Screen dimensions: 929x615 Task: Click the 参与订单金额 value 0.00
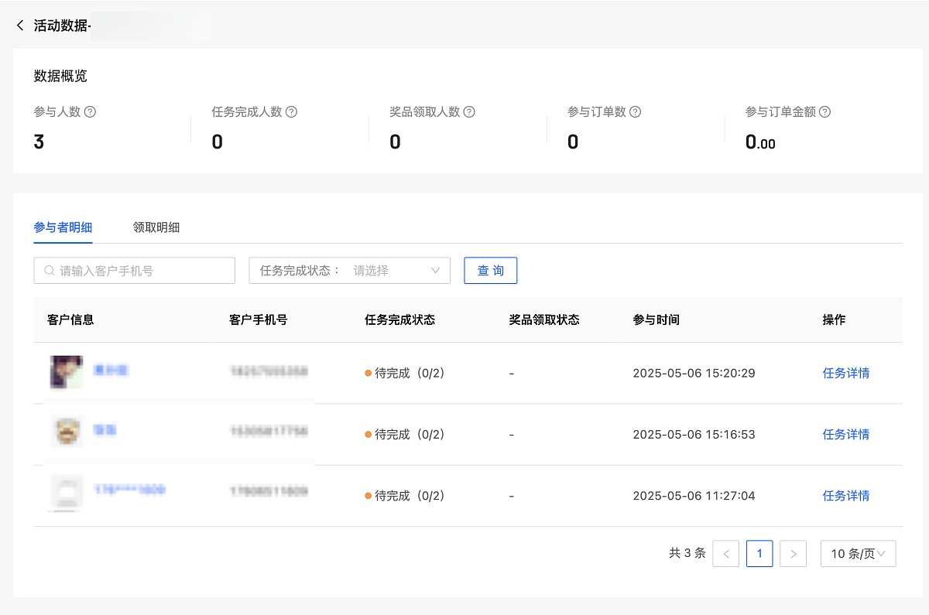point(760,142)
